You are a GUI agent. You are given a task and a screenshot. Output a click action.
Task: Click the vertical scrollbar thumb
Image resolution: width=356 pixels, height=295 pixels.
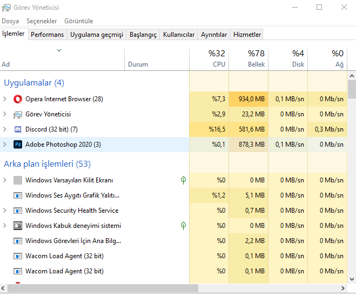click(352, 89)
